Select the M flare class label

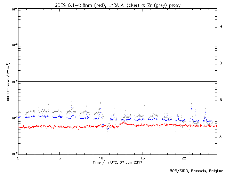[220, 27]
